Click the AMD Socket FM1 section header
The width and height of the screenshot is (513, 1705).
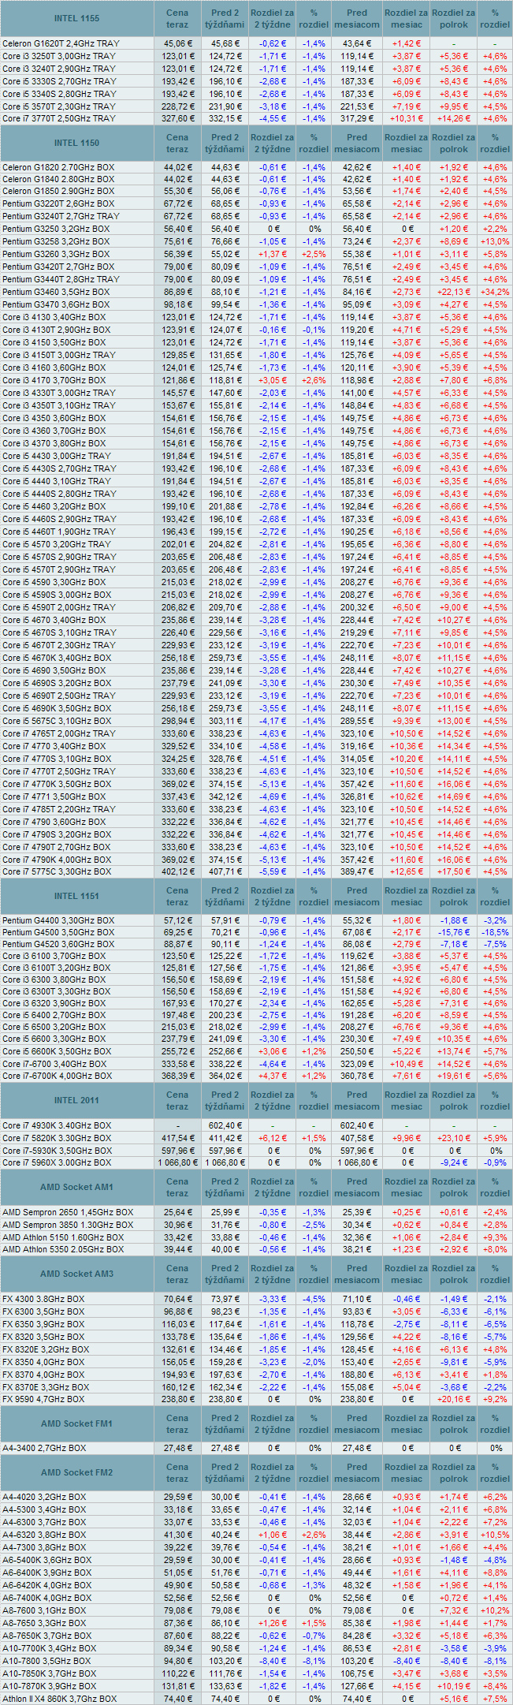pyautogui.click(x=77, y=1423)
